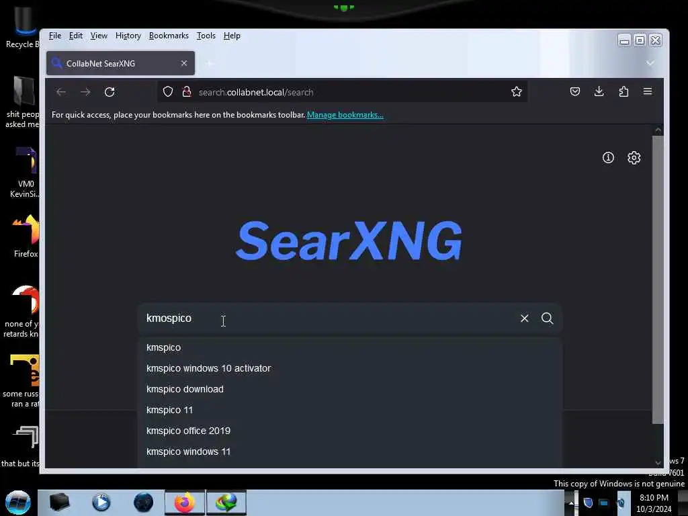Select the CollabNet SearXNG tab
The width and height of the screenshot is (688, 516).
coord(120,63)
